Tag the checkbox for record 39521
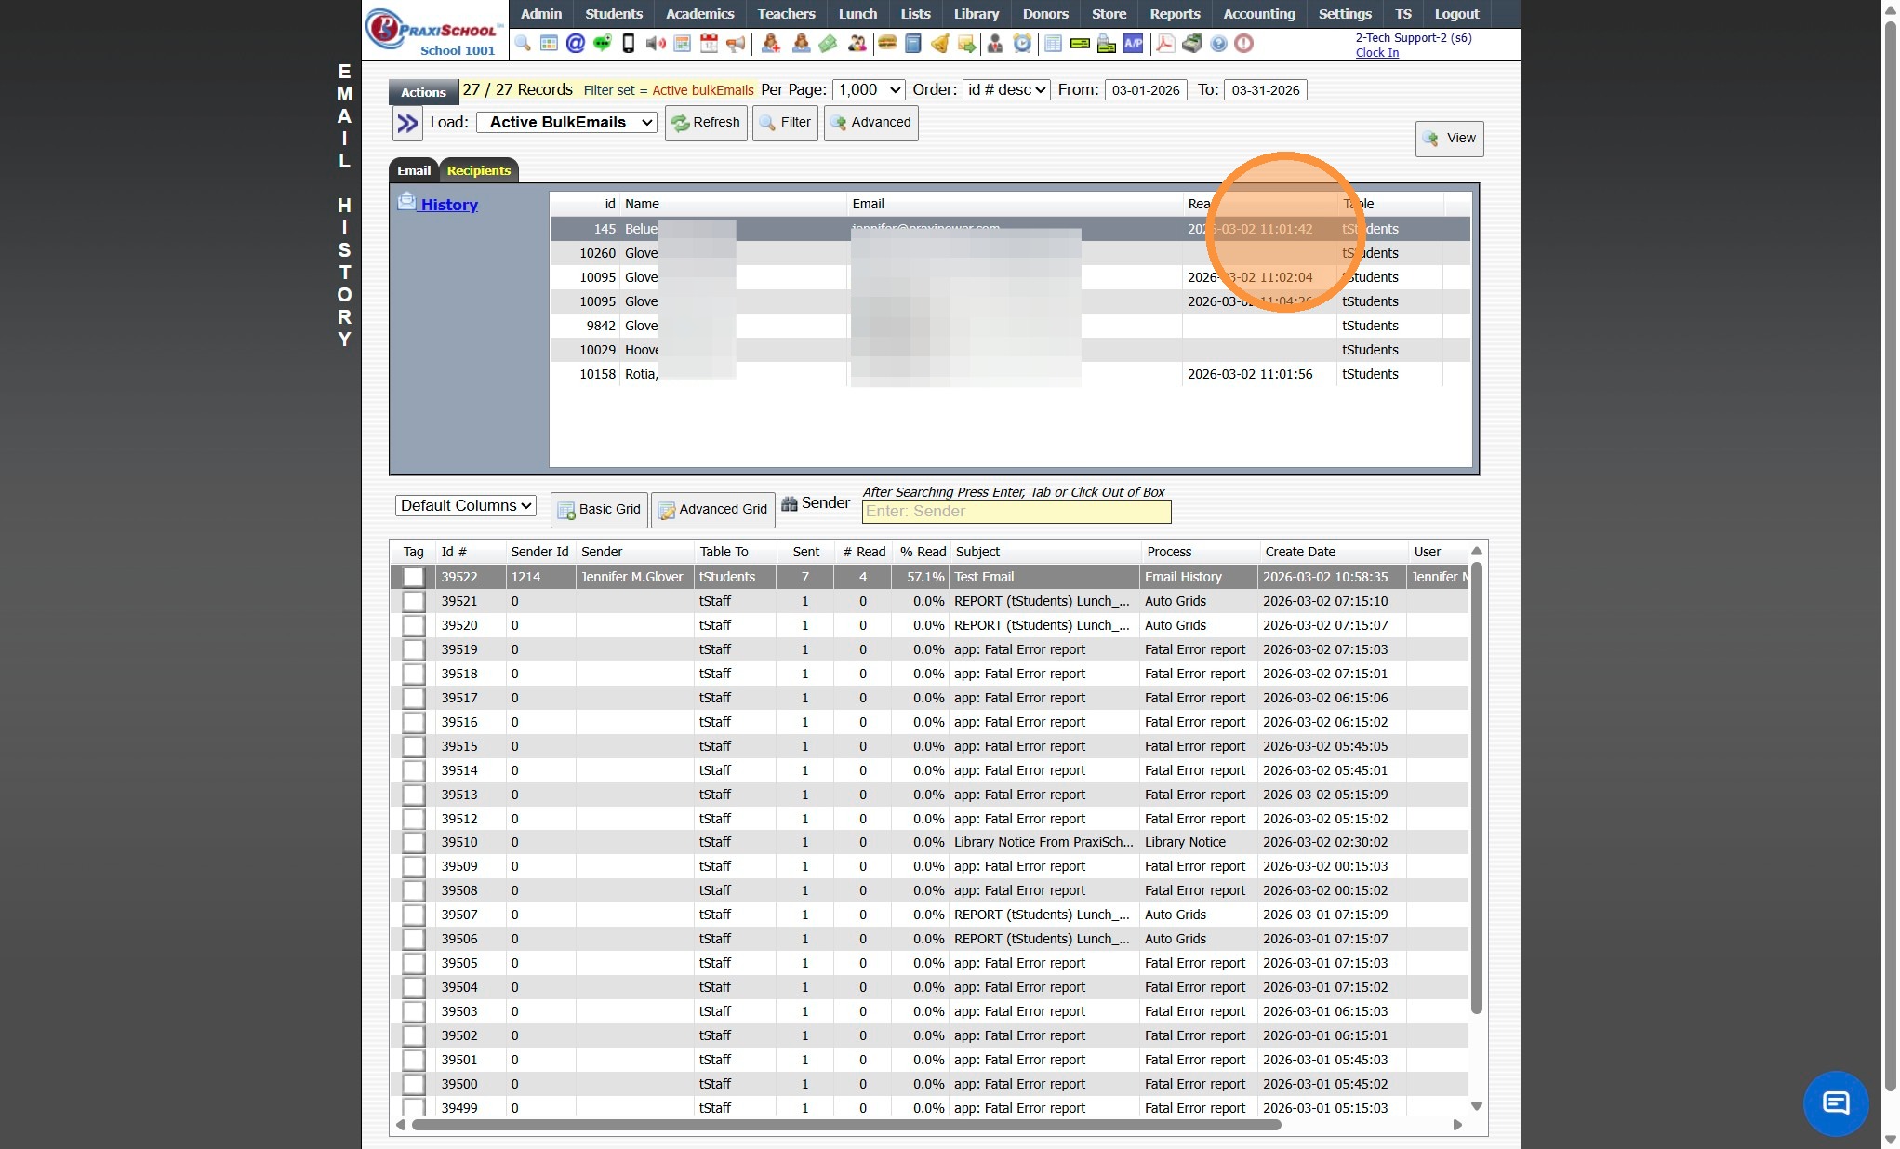1900x1149 pixels. point(414,602)
